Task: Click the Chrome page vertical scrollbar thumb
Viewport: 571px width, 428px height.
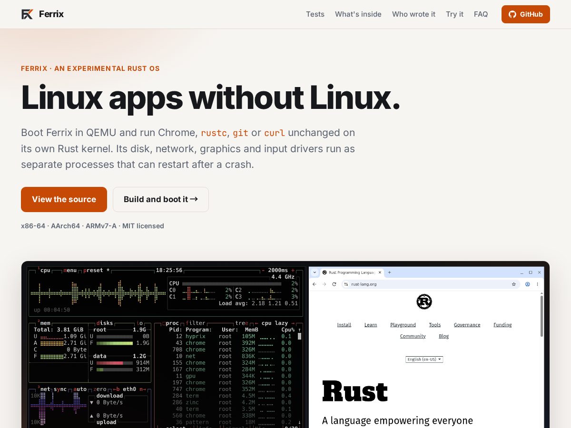Action: click(x=541, y=316)
